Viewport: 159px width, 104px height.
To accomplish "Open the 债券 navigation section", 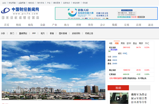I will (91, 25).
